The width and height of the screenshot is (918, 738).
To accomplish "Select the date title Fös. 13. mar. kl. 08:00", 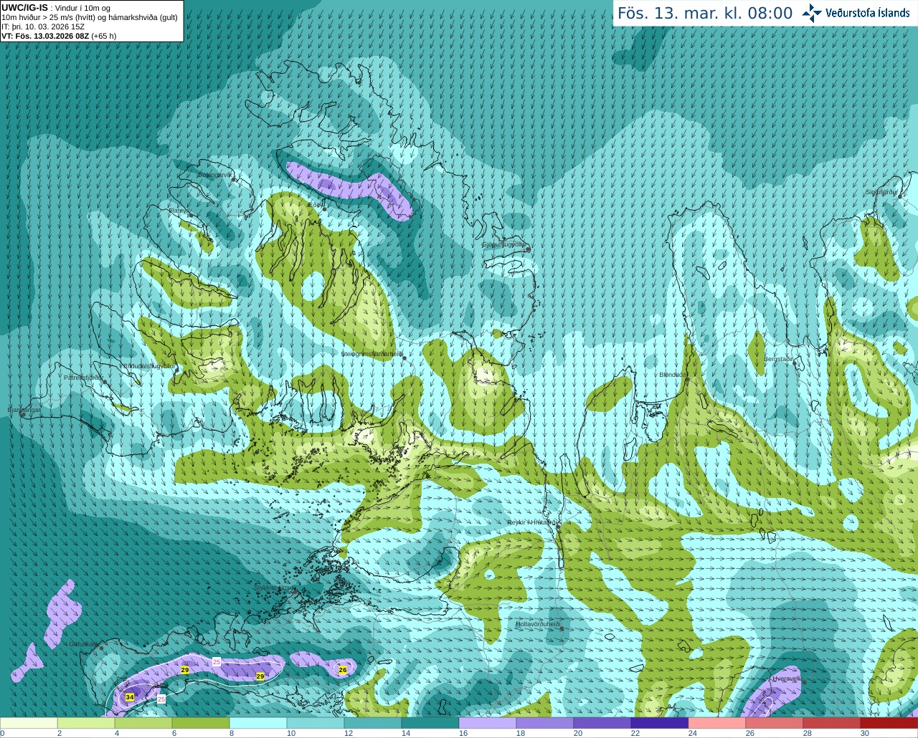I will [705, 14].
